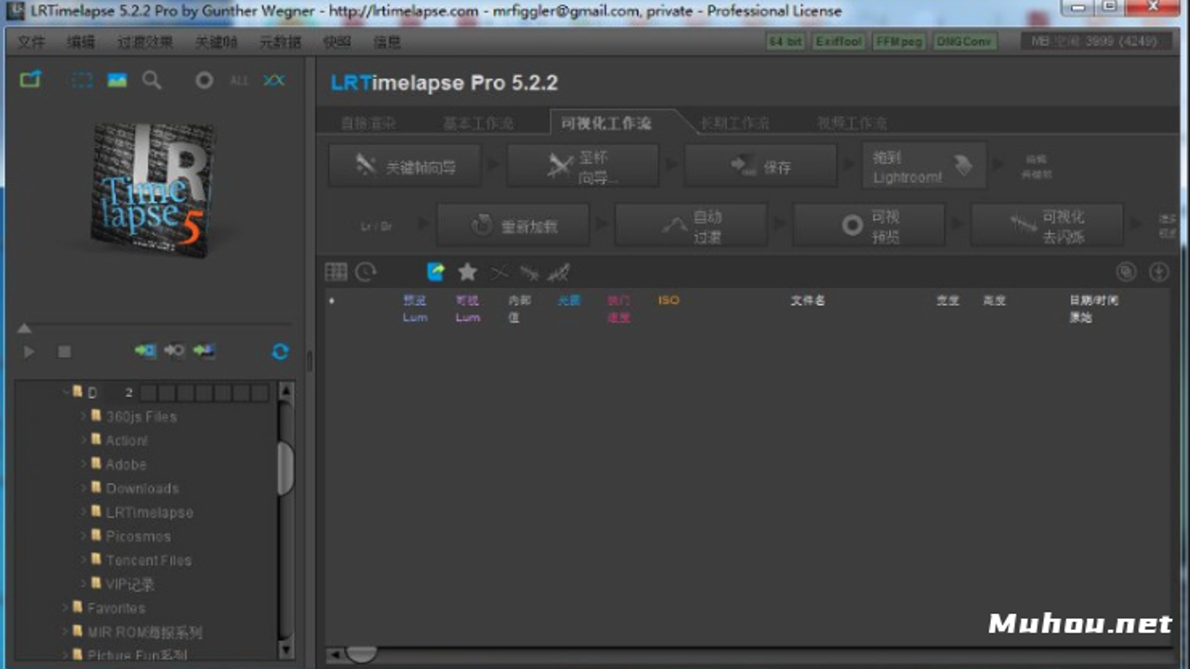The height and width of the screenshot is (669, 1190).
Task: Select the VIP记录 folder
Action: click(x=129, y=584)
